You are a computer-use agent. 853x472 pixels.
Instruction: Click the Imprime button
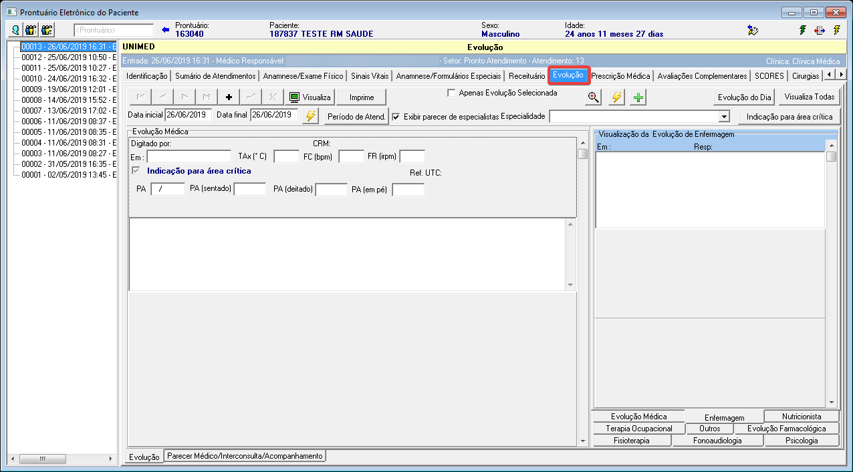pyautogui.click(x=362, y=97)
